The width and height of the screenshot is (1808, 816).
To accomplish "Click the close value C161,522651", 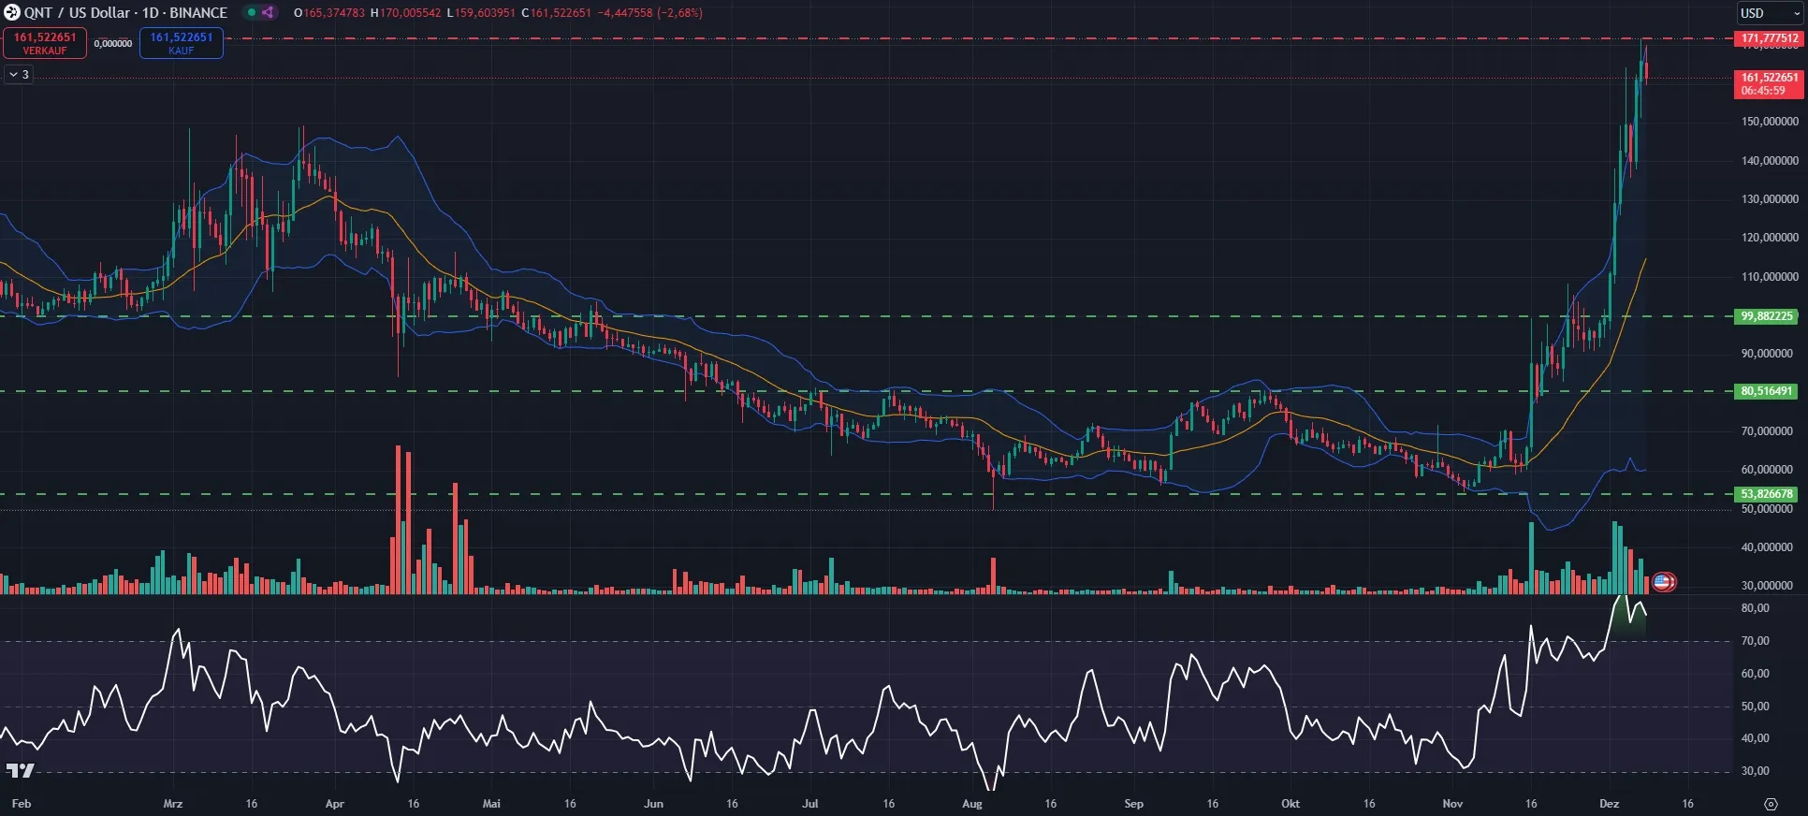I will click(557, 13).
